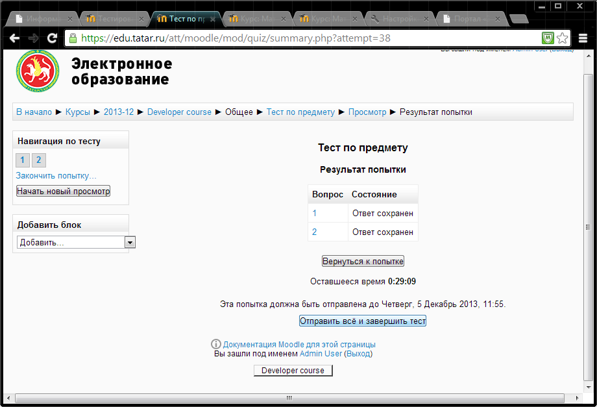The width and height of the screenshot is (597, 407).
Task: Select the active 'Тест по пр' tab
Action: [186, 19]
